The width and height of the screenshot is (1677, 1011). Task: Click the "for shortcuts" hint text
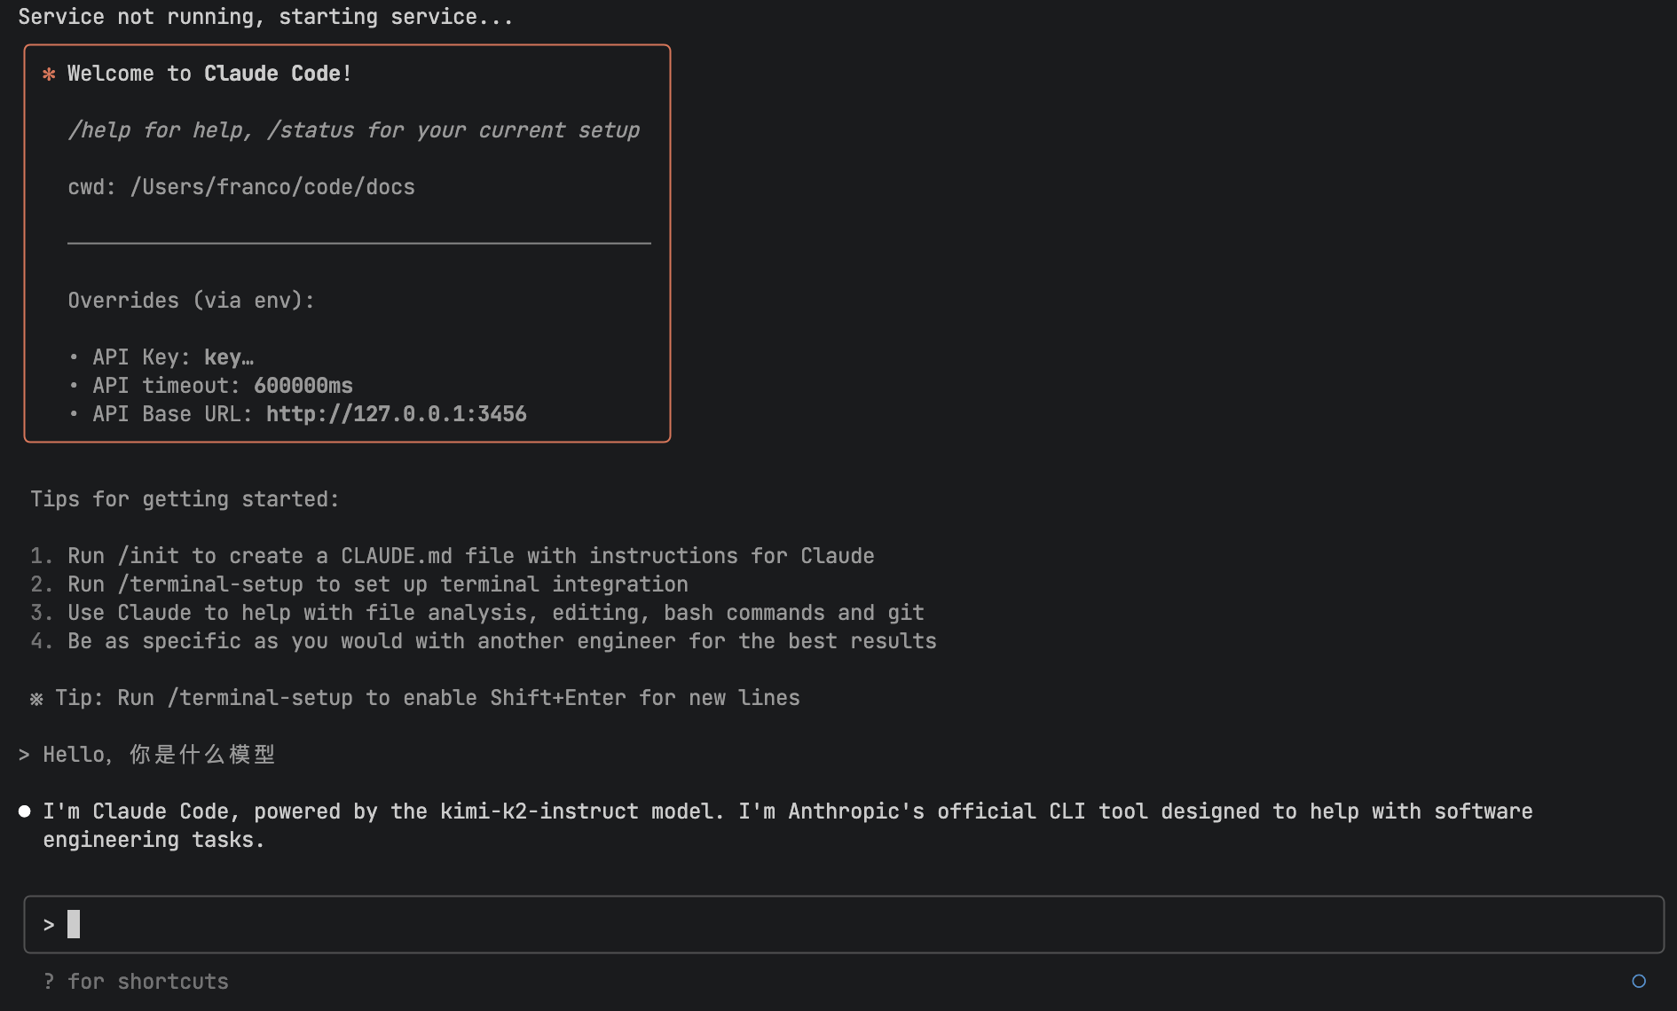(148, 982)
